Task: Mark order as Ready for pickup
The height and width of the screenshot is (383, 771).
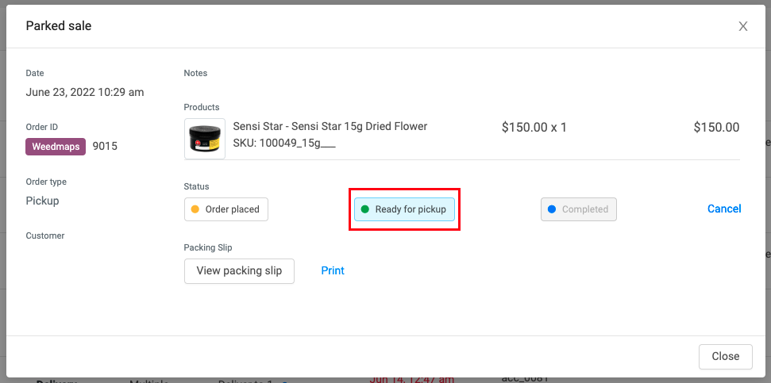Action: click(x=404, y=209)
